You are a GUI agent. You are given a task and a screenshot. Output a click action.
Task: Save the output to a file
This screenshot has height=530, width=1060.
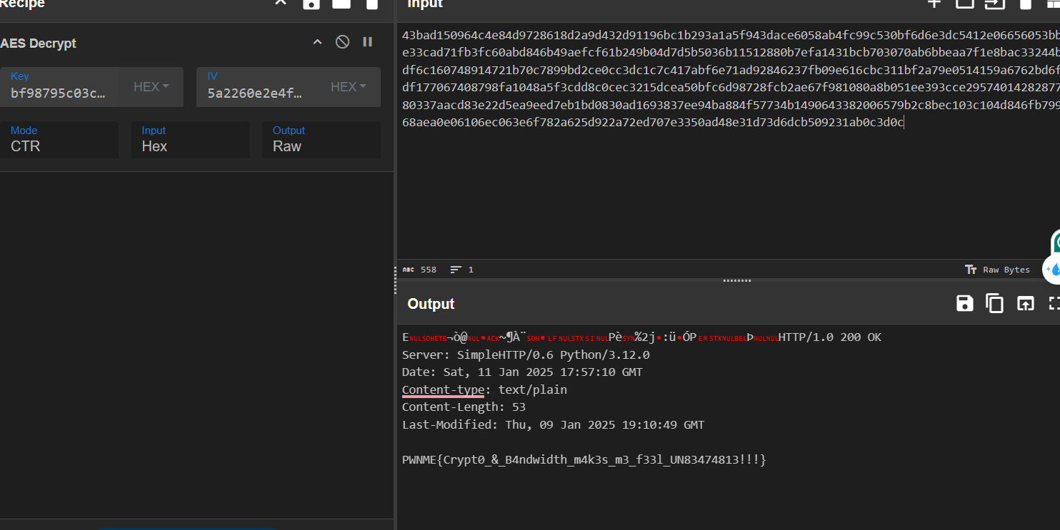pos(964,303)
